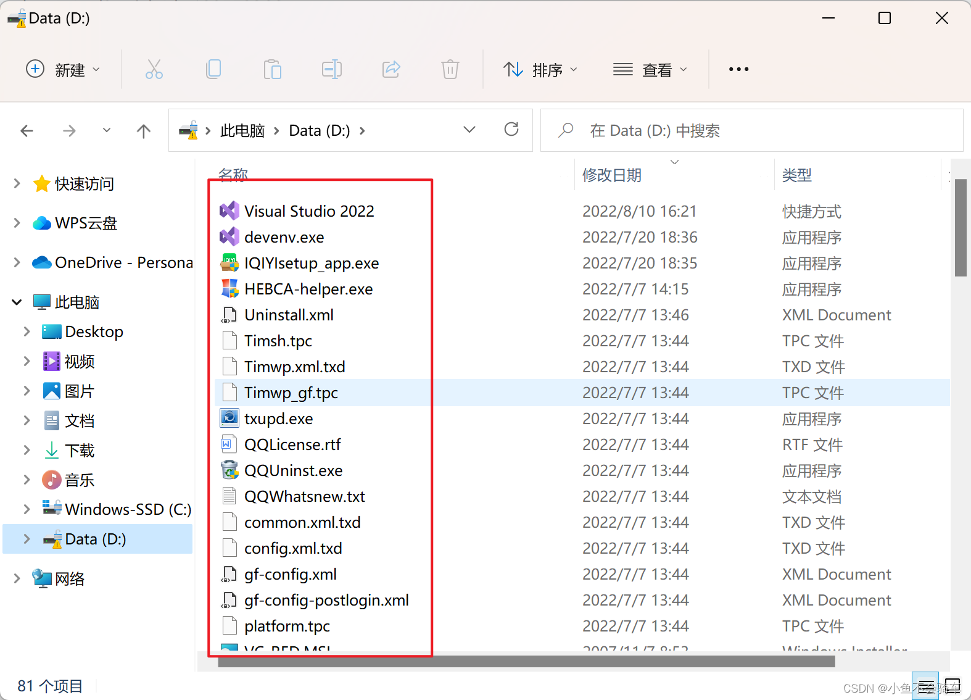Click the Copy icon in toolbar

(213, 69)
